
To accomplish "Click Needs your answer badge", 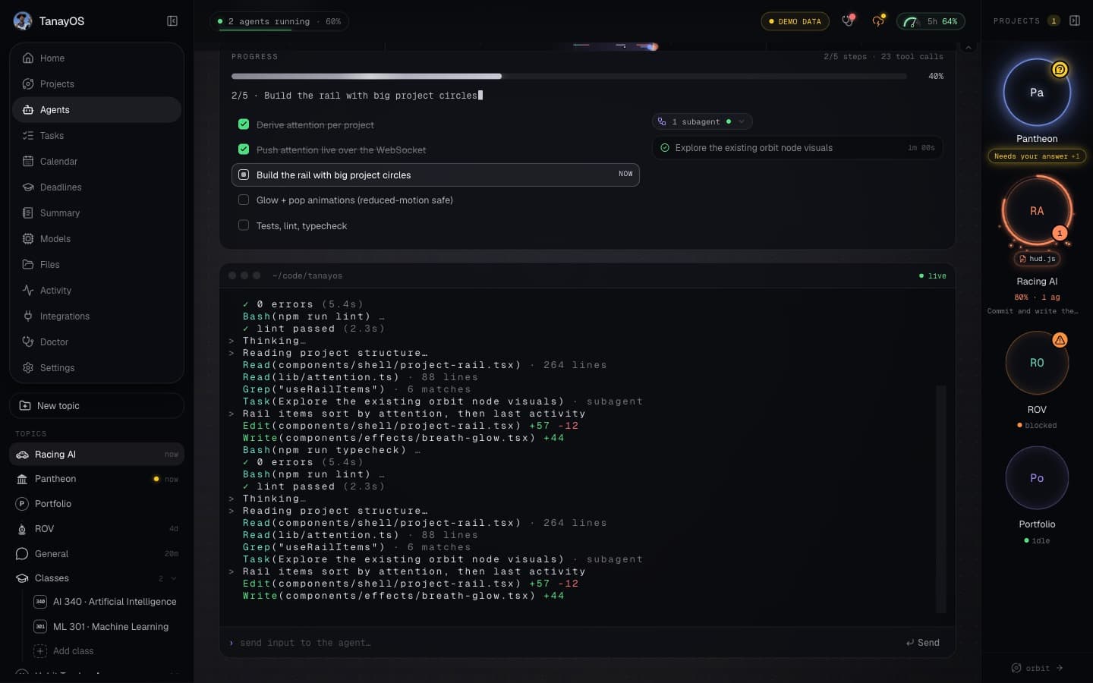I will [x=1037, y=156].
